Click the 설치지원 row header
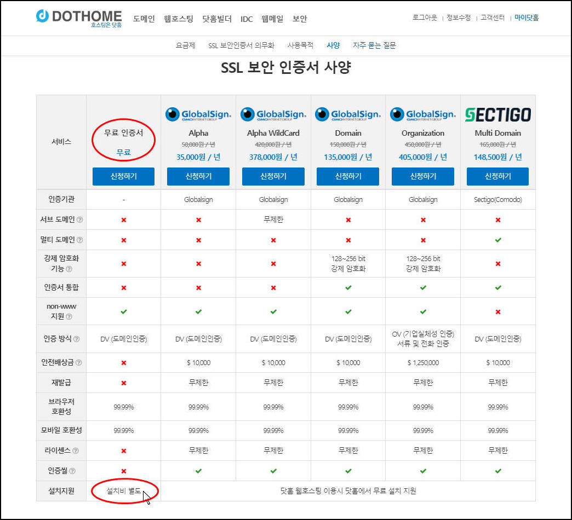The height and width of the screenshot is (520, 572). (x=61, y=491)
